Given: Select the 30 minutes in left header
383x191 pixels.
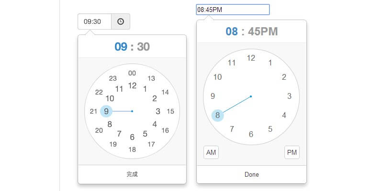Looking at the screenshot, I should click(143, 47).
